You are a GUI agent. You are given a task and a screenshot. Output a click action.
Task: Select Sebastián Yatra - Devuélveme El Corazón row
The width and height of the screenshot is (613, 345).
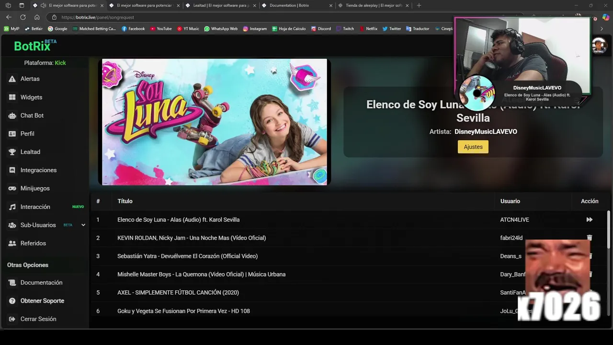coord(187,256)
